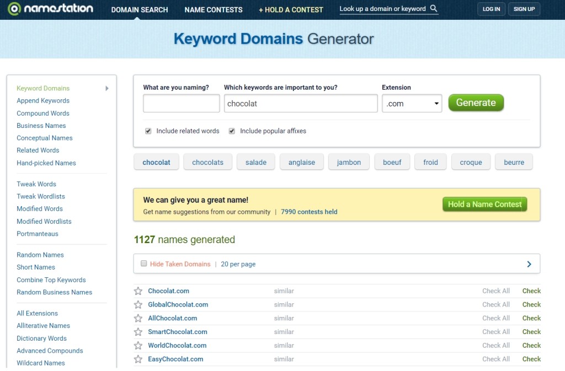Select Append Keywords in the sidebar

[43, 100]
